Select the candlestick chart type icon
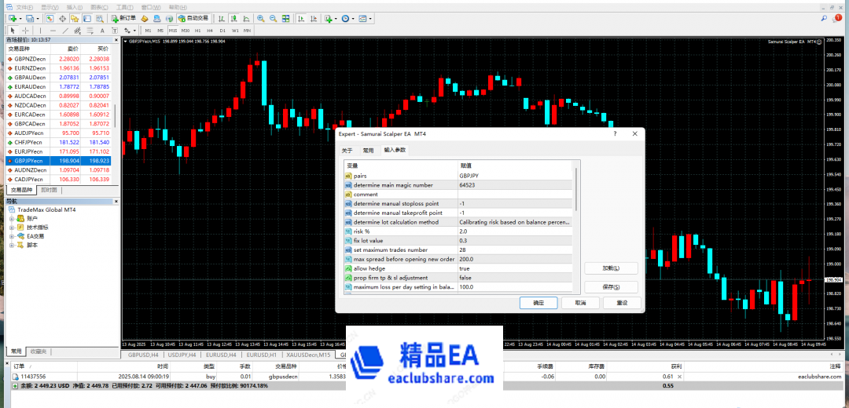Image resolution: width=849 pixels, height=408 pixels. [234, 18]
